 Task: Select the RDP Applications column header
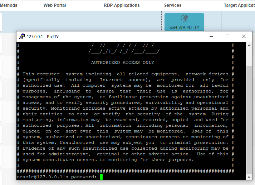coord(122,5)
